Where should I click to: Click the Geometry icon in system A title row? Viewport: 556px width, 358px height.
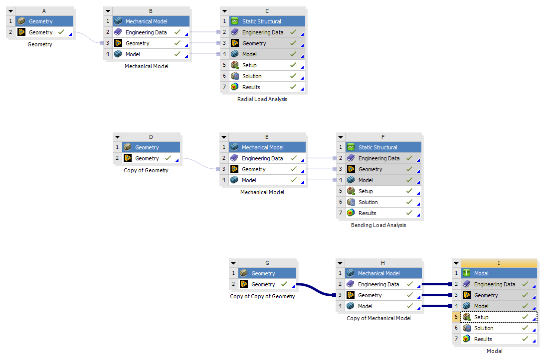[21, 21]
